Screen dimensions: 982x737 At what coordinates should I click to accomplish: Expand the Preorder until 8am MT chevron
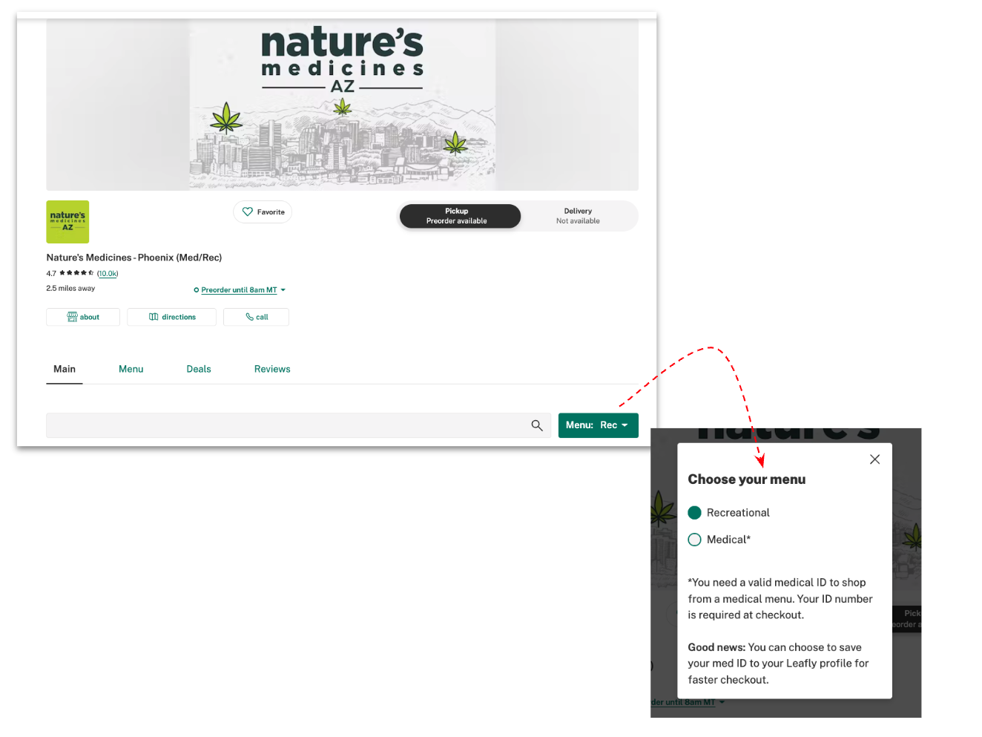(283, 289)
